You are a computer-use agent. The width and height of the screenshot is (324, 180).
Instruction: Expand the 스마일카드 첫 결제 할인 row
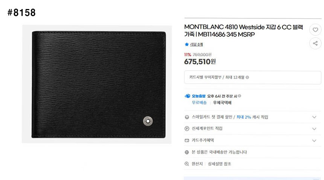click(x=252, y=117)
